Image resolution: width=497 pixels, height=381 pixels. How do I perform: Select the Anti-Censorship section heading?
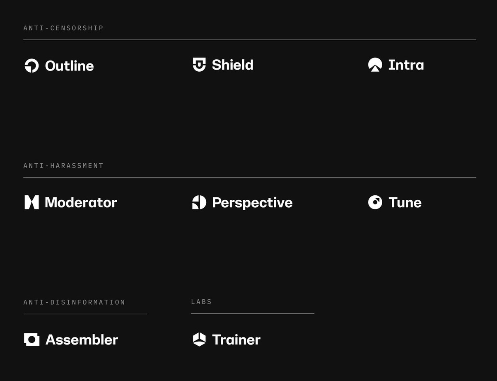63,28
